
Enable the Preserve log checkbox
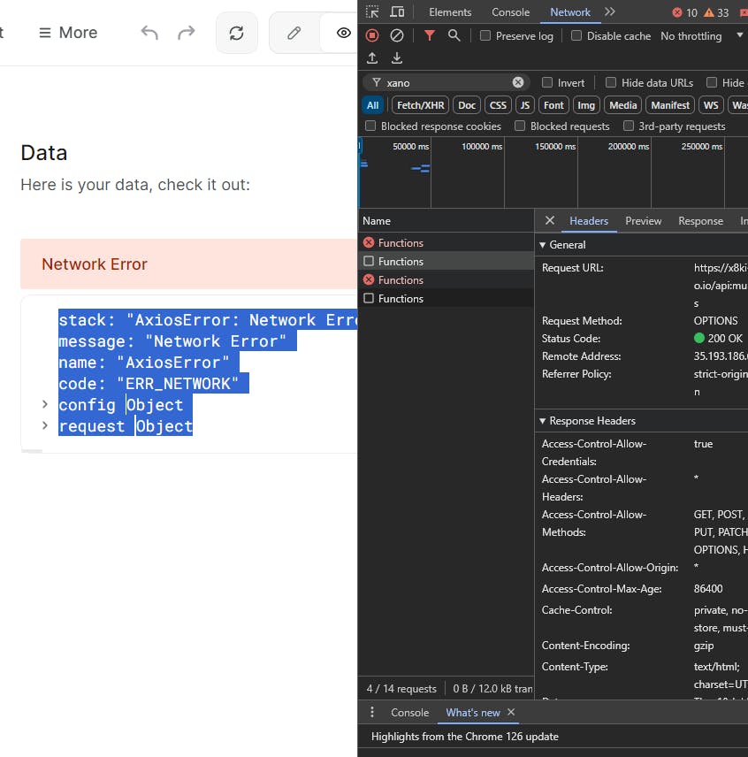[485, 36]
